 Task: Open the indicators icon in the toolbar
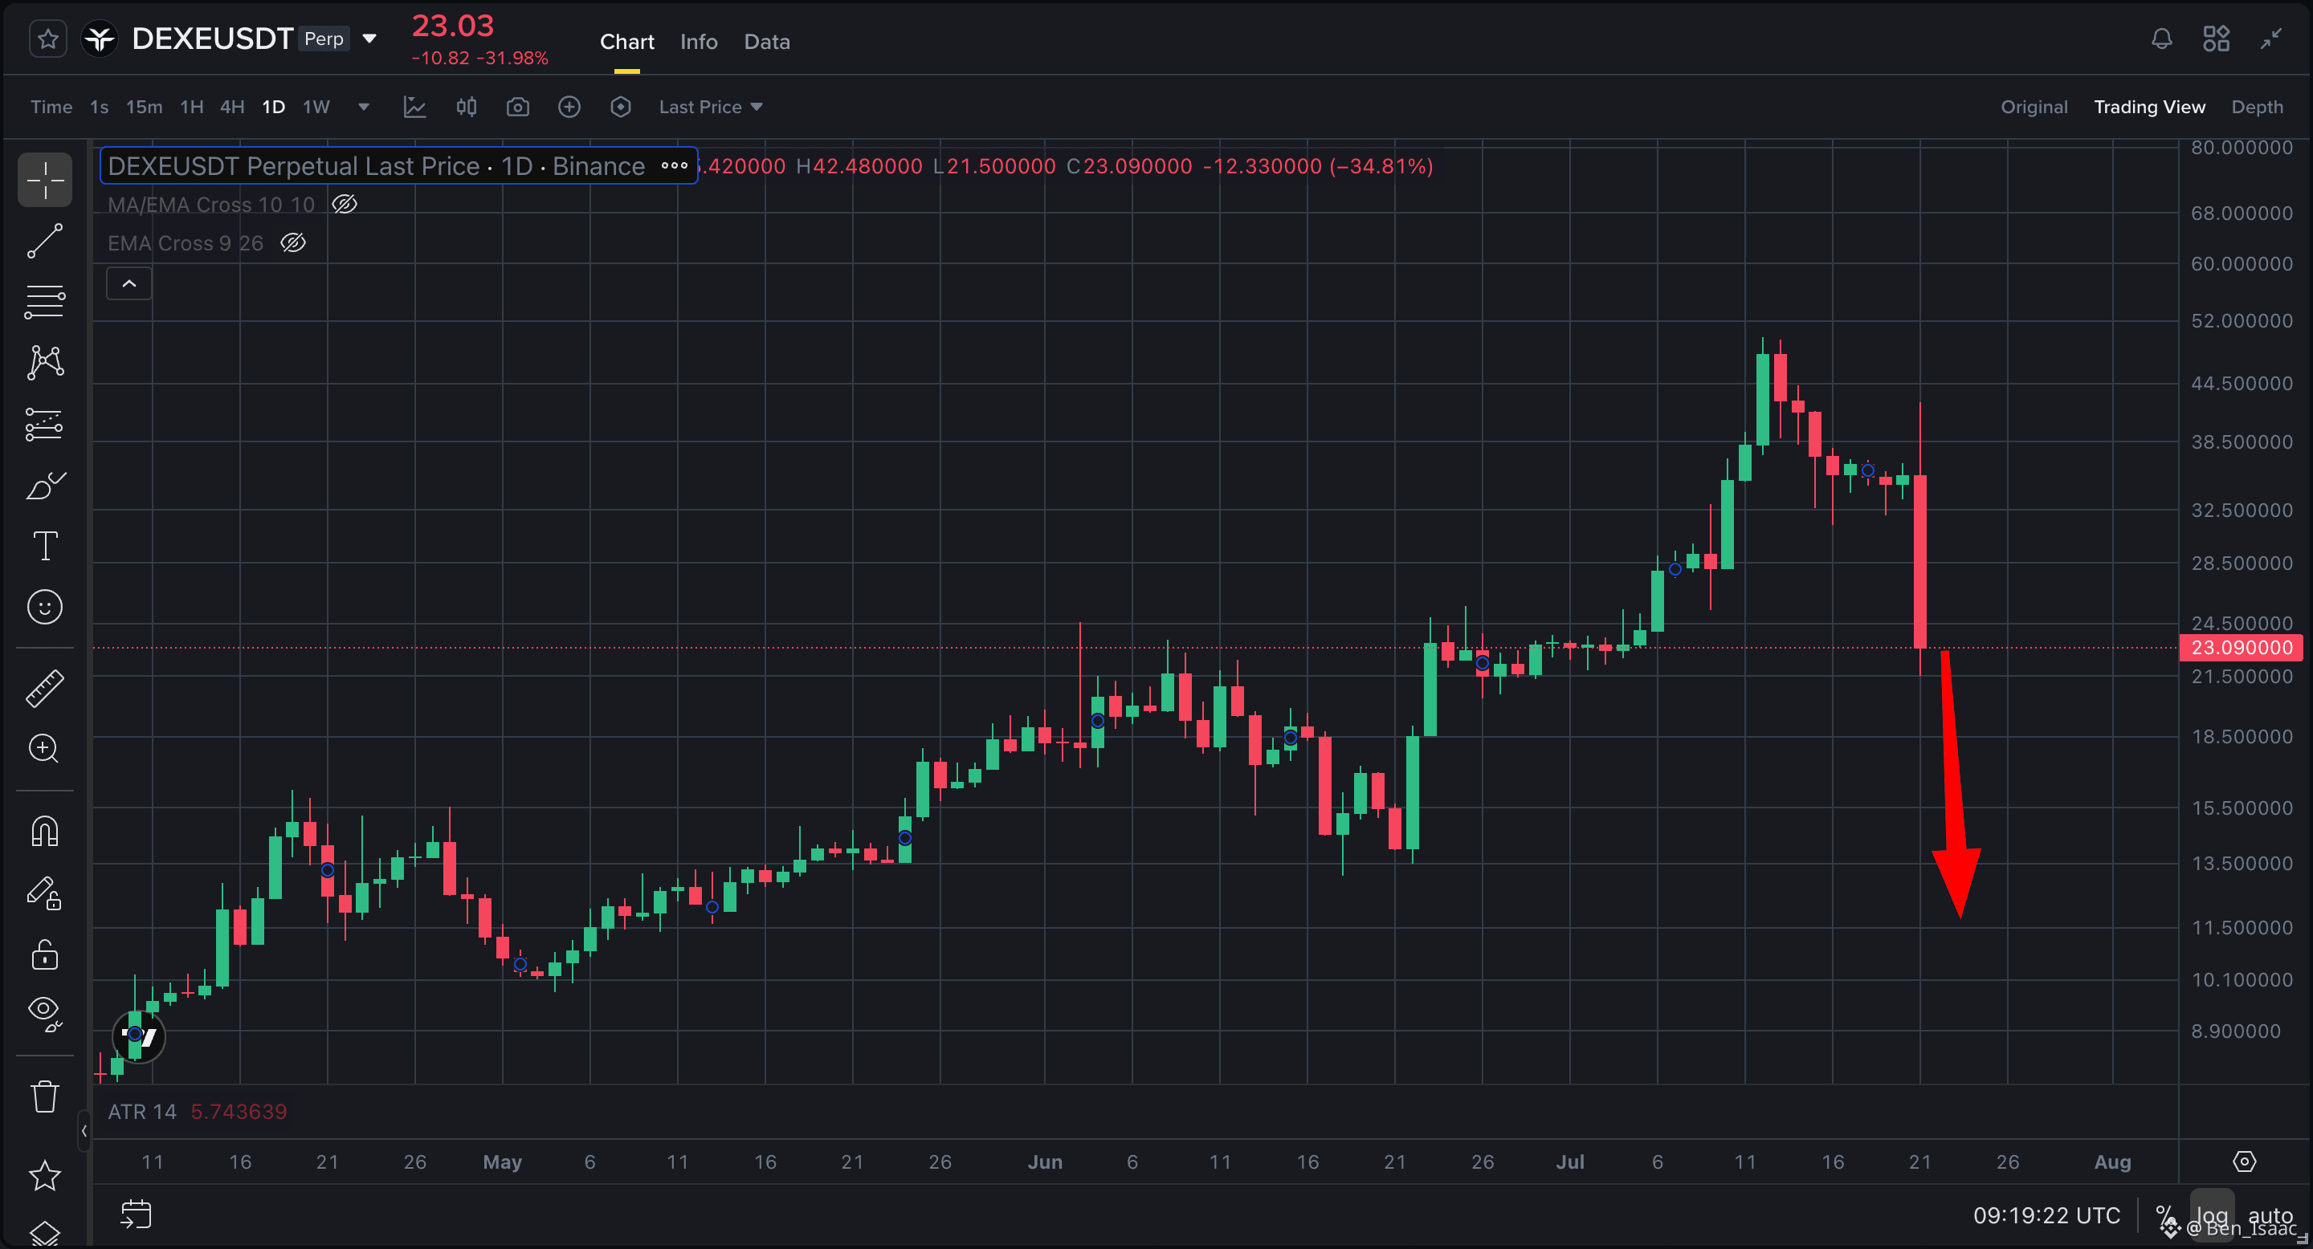pyautogui.click(x=414, y=107)
